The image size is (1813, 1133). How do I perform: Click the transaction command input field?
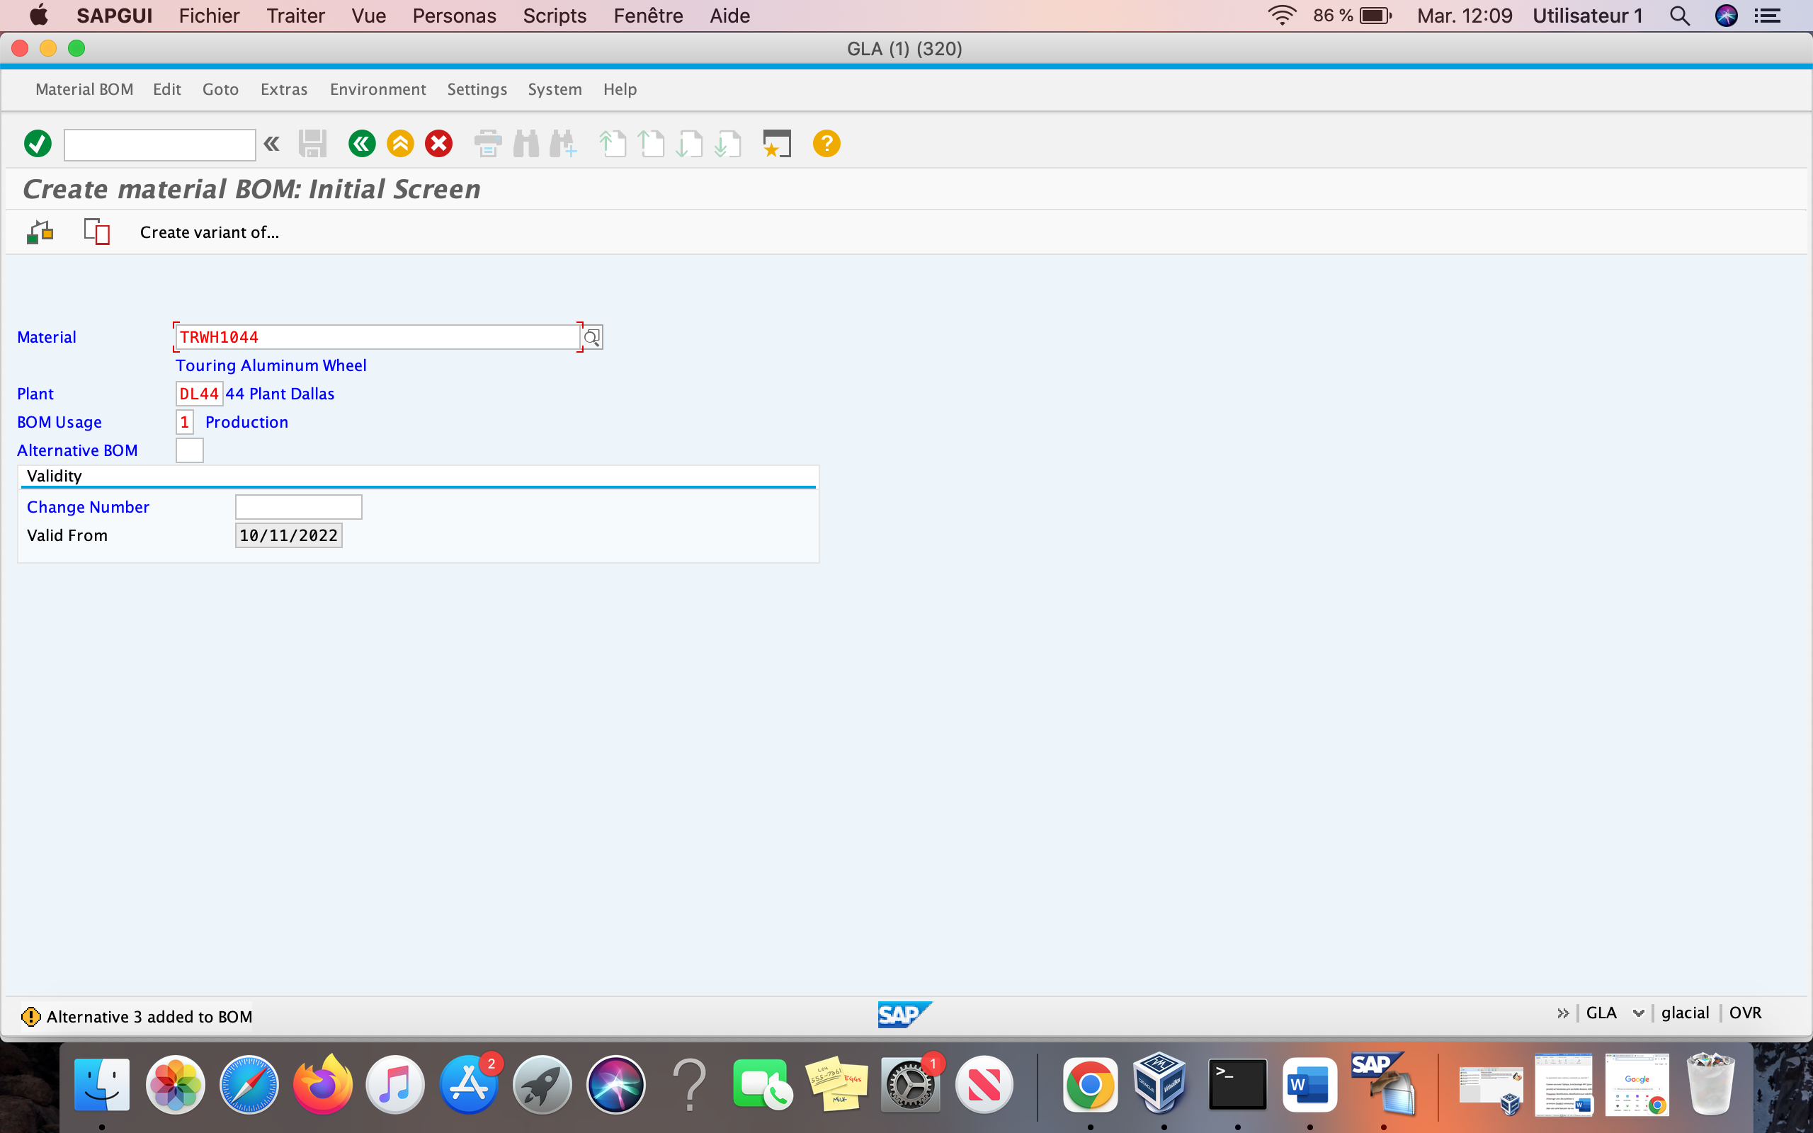click(x=159, y=144)
